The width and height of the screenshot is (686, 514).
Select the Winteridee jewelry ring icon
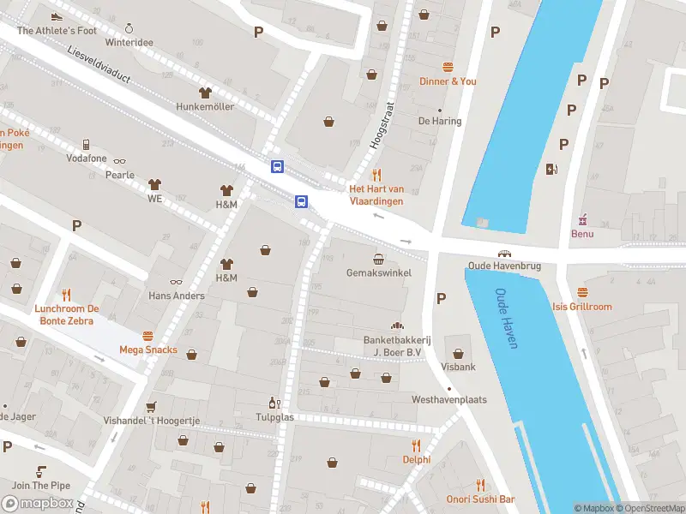pyautogui.click(x=129, y=28)
